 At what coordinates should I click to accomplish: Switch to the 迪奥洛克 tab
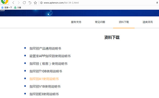click(x=148, y=22)
